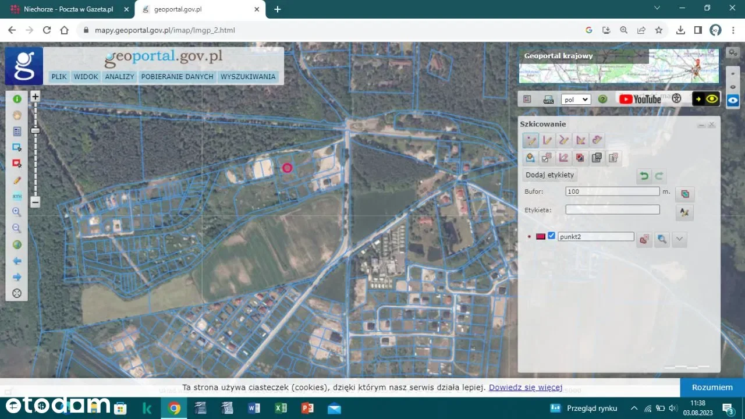Select the draw point sketch tool

click(531, 140)
